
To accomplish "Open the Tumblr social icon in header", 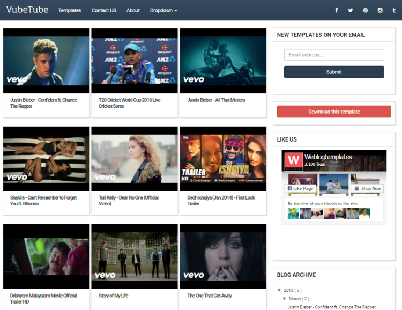I will tap(394, 10).
